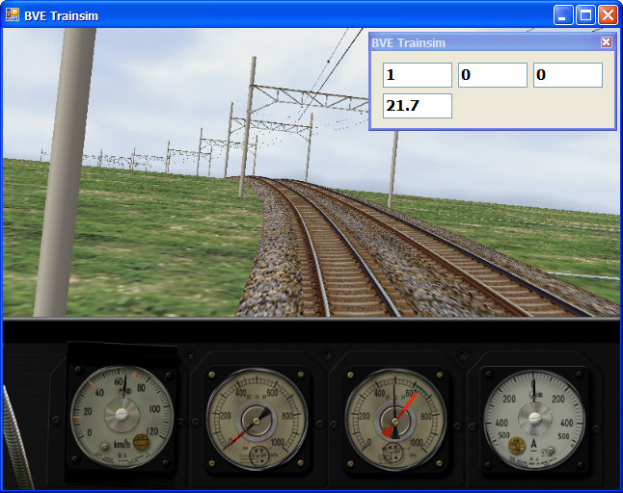Click the third gauge with red needle
Viewport: 623px width, 493px height.
coord(394,419)
